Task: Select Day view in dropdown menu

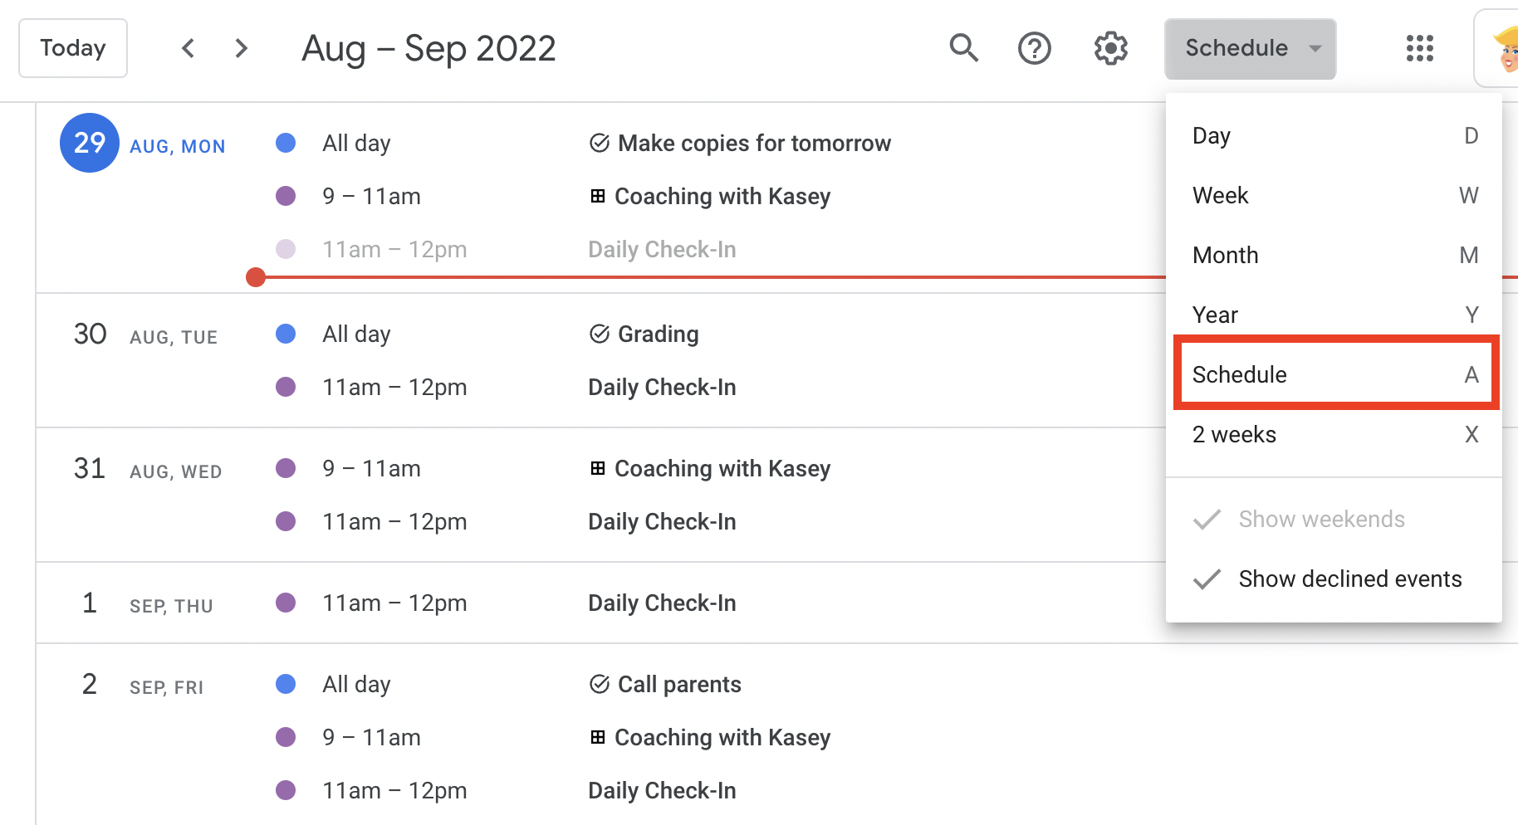Action: [x=1334, y=135]
